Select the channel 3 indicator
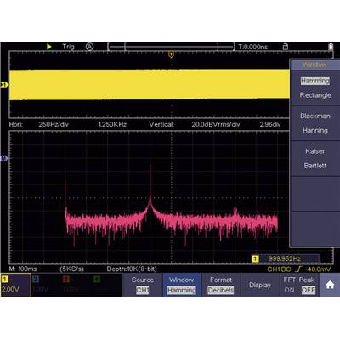Viewport: 340px width, 340px height. 71,285
